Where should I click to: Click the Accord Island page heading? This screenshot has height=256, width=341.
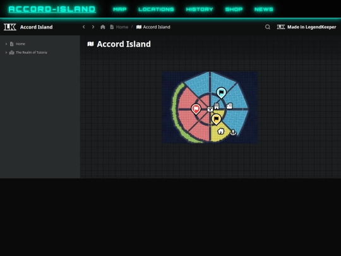pyautogui.click(x=124, y=44)
